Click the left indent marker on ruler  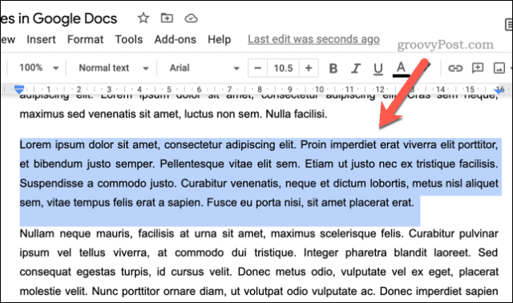click(x=19, y=89)
